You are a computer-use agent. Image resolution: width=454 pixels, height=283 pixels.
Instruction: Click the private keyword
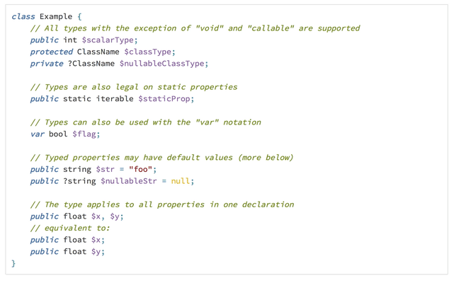47,64
